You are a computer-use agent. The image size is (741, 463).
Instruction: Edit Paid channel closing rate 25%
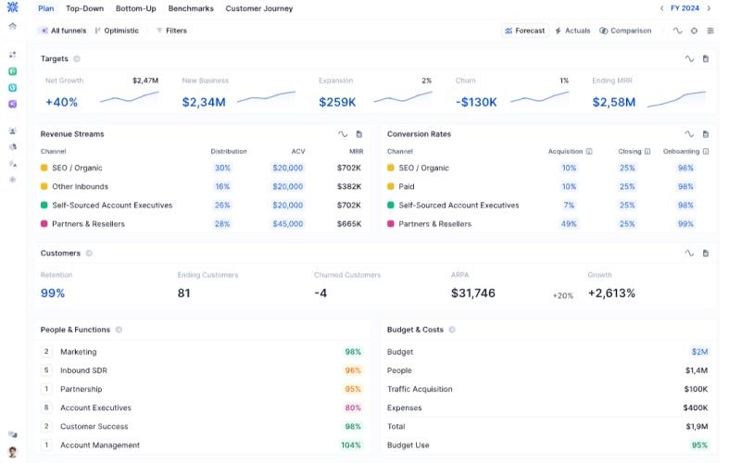627,187
